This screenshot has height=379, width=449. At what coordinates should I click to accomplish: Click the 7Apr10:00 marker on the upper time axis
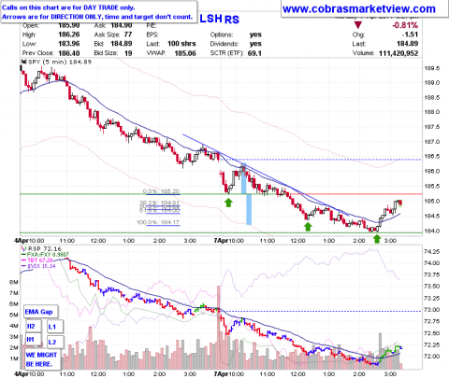coord(229,241)
